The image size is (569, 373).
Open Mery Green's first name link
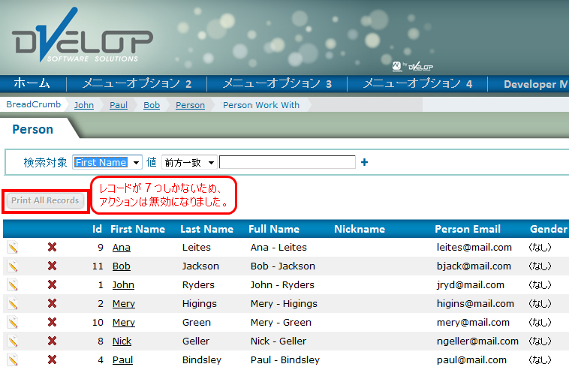coord(124,323)
